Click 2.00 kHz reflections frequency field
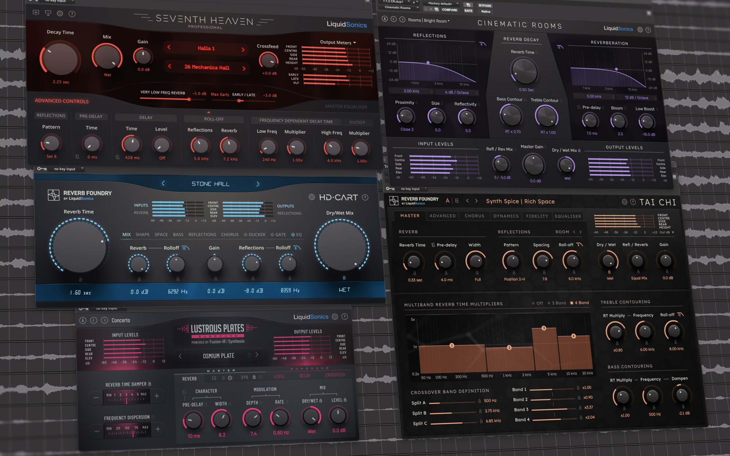 tap(411, 91)
